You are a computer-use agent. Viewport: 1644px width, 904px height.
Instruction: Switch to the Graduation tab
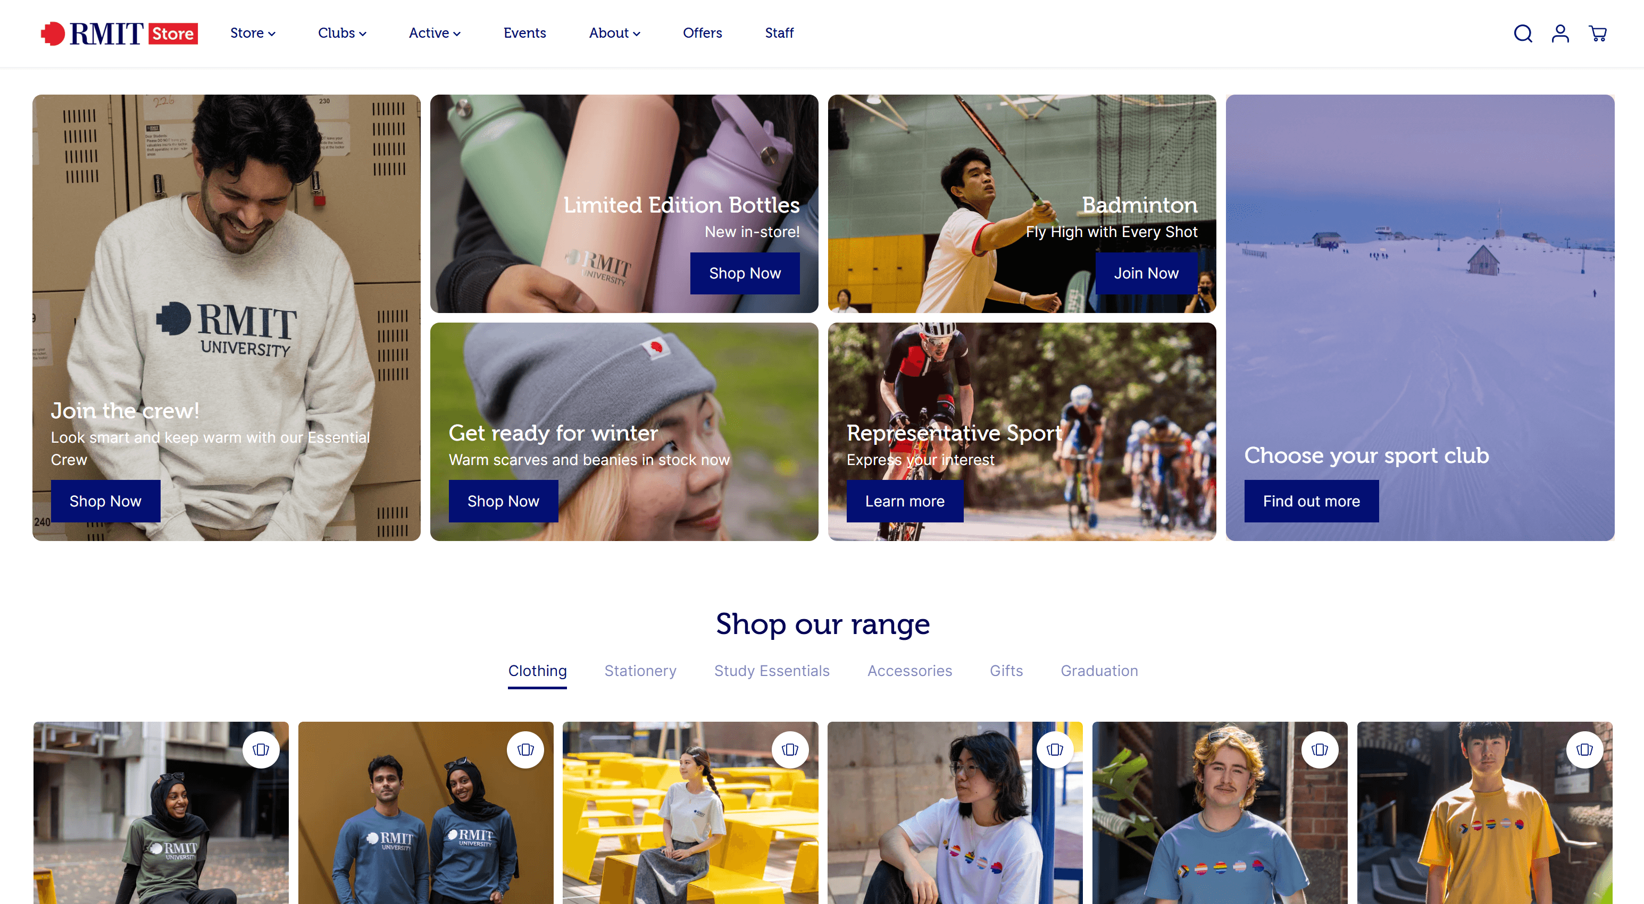(1099, 671)
